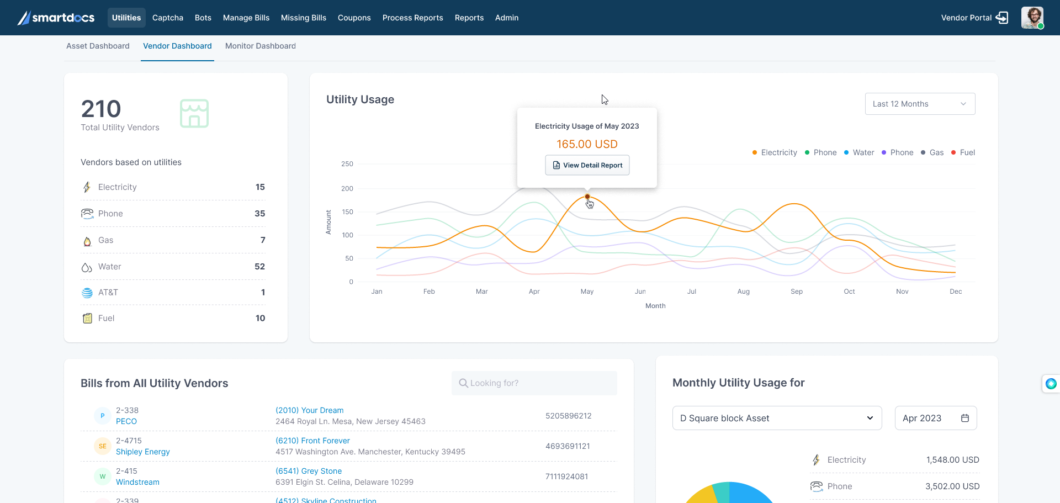Click account number 7111924081
The width and height of the screenshot is (1060, 503).
[566, 476]
